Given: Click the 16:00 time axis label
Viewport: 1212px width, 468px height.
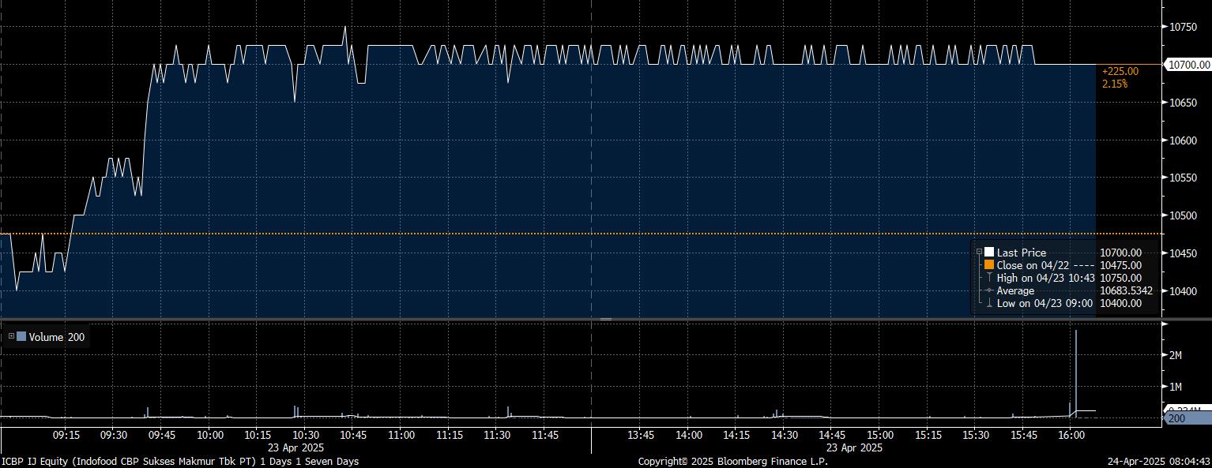Looking at the screenshot, I should click(x=1071, y=435).
